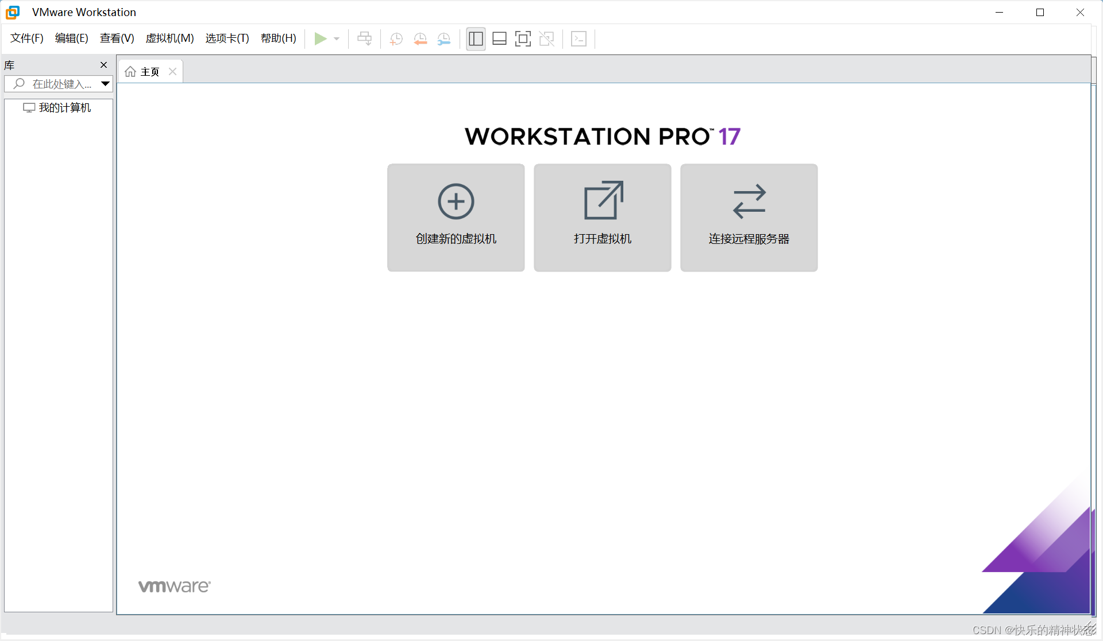
Task: Close the 主页 tab
Action: (x=172, y=72)
